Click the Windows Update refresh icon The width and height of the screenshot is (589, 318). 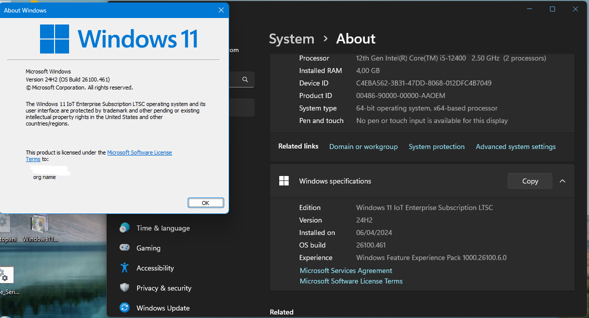coord(124,307)
